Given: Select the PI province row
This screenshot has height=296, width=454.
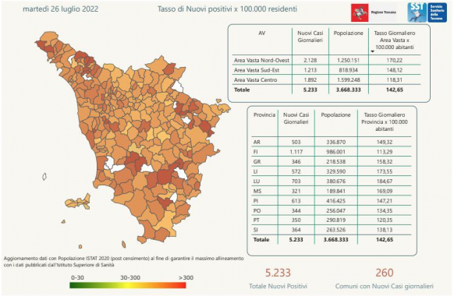Looking at the screenshot, I should click(x=332, y=201).
